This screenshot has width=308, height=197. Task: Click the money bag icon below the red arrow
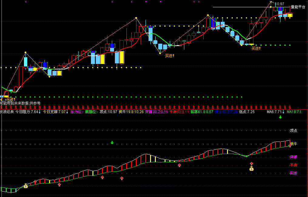tap(251, 169)
